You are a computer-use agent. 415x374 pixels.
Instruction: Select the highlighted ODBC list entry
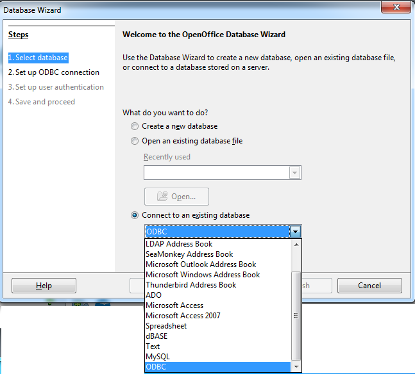[x=217, y=367]
